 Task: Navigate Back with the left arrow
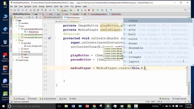50,10
